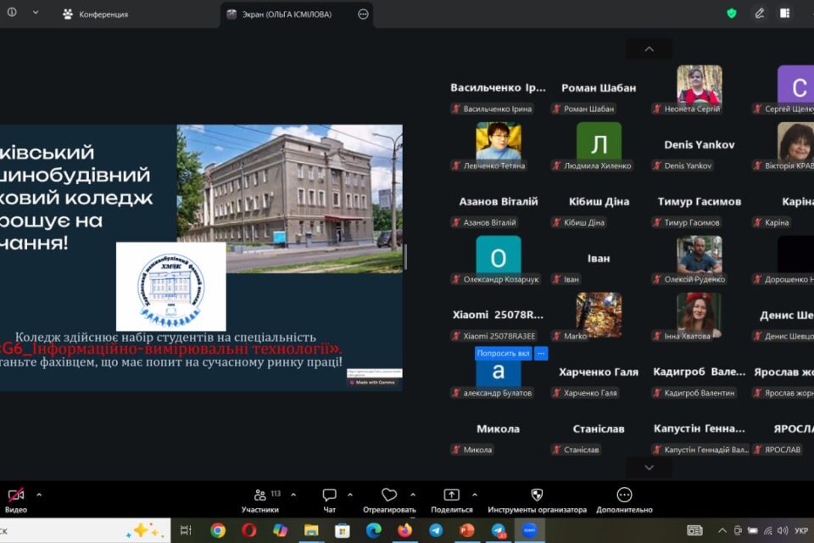The image size is (814, 543).
Task: Expand the chat options arrow next to Чат
Action: tap(350, 495)
